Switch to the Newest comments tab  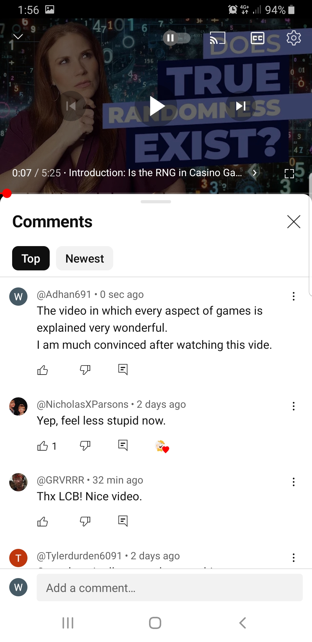click(x=85, y=258)
